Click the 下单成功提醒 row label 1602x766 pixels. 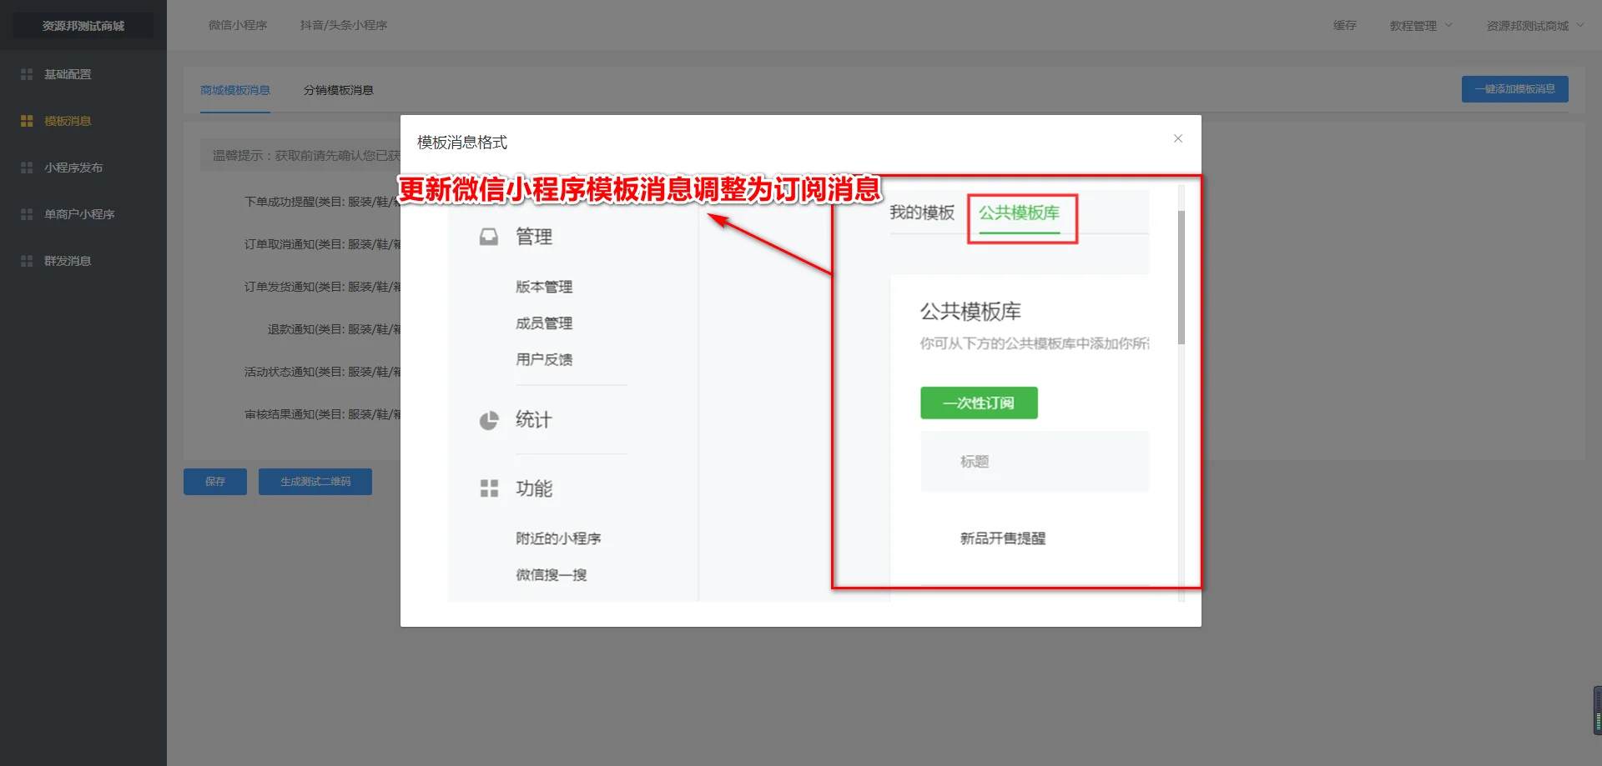click(x=322, y=202)
